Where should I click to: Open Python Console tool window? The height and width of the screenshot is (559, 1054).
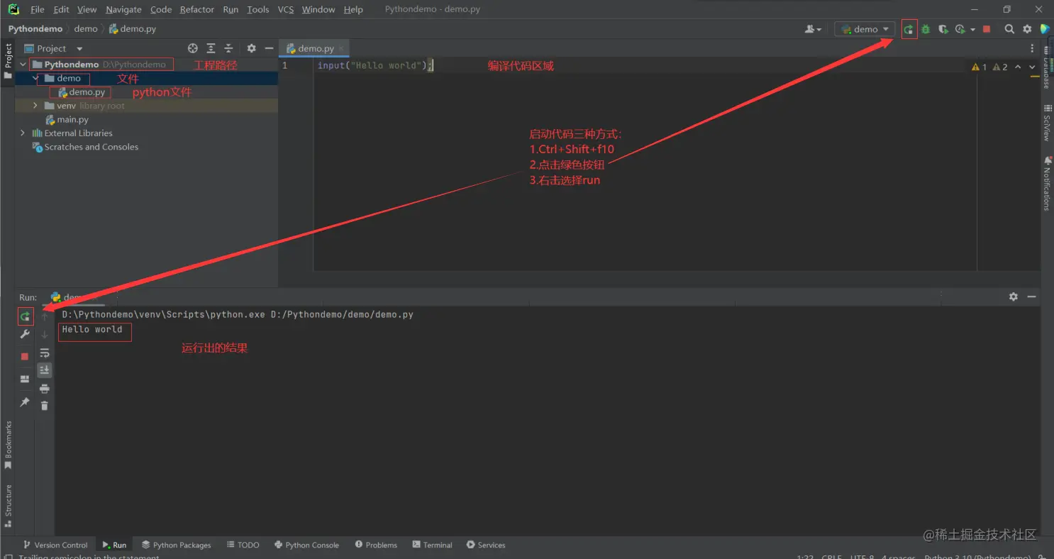307,545
